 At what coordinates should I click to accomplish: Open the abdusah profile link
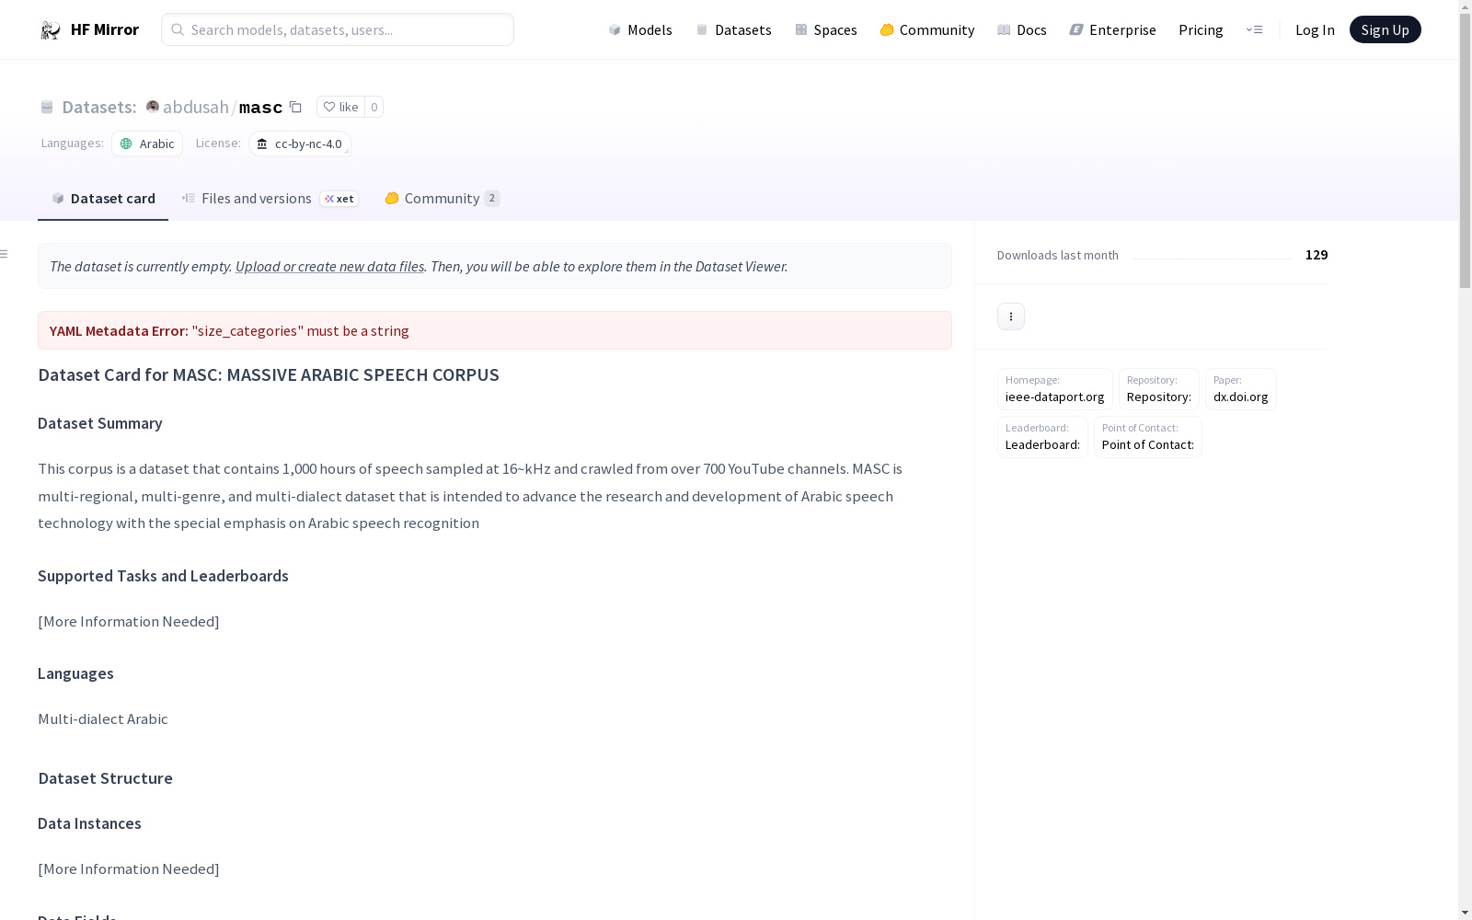(195, 107)
